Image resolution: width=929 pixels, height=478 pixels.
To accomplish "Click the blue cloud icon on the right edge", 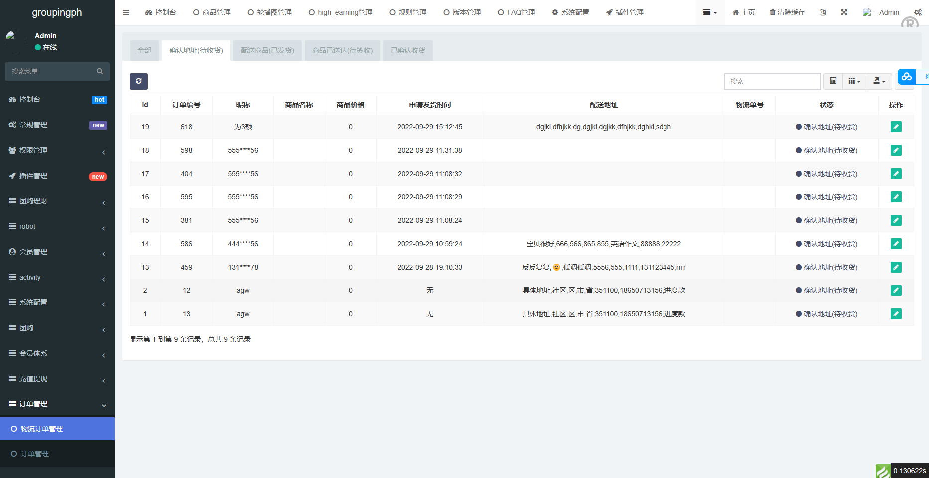I will (x=906, y=77).
